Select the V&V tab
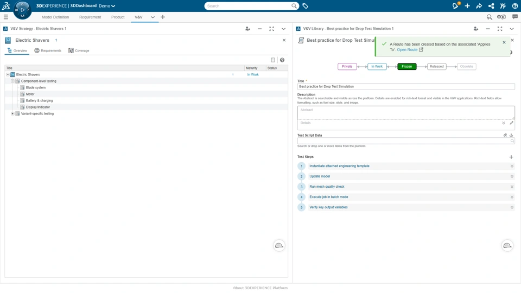 click(x=138, y=17)
